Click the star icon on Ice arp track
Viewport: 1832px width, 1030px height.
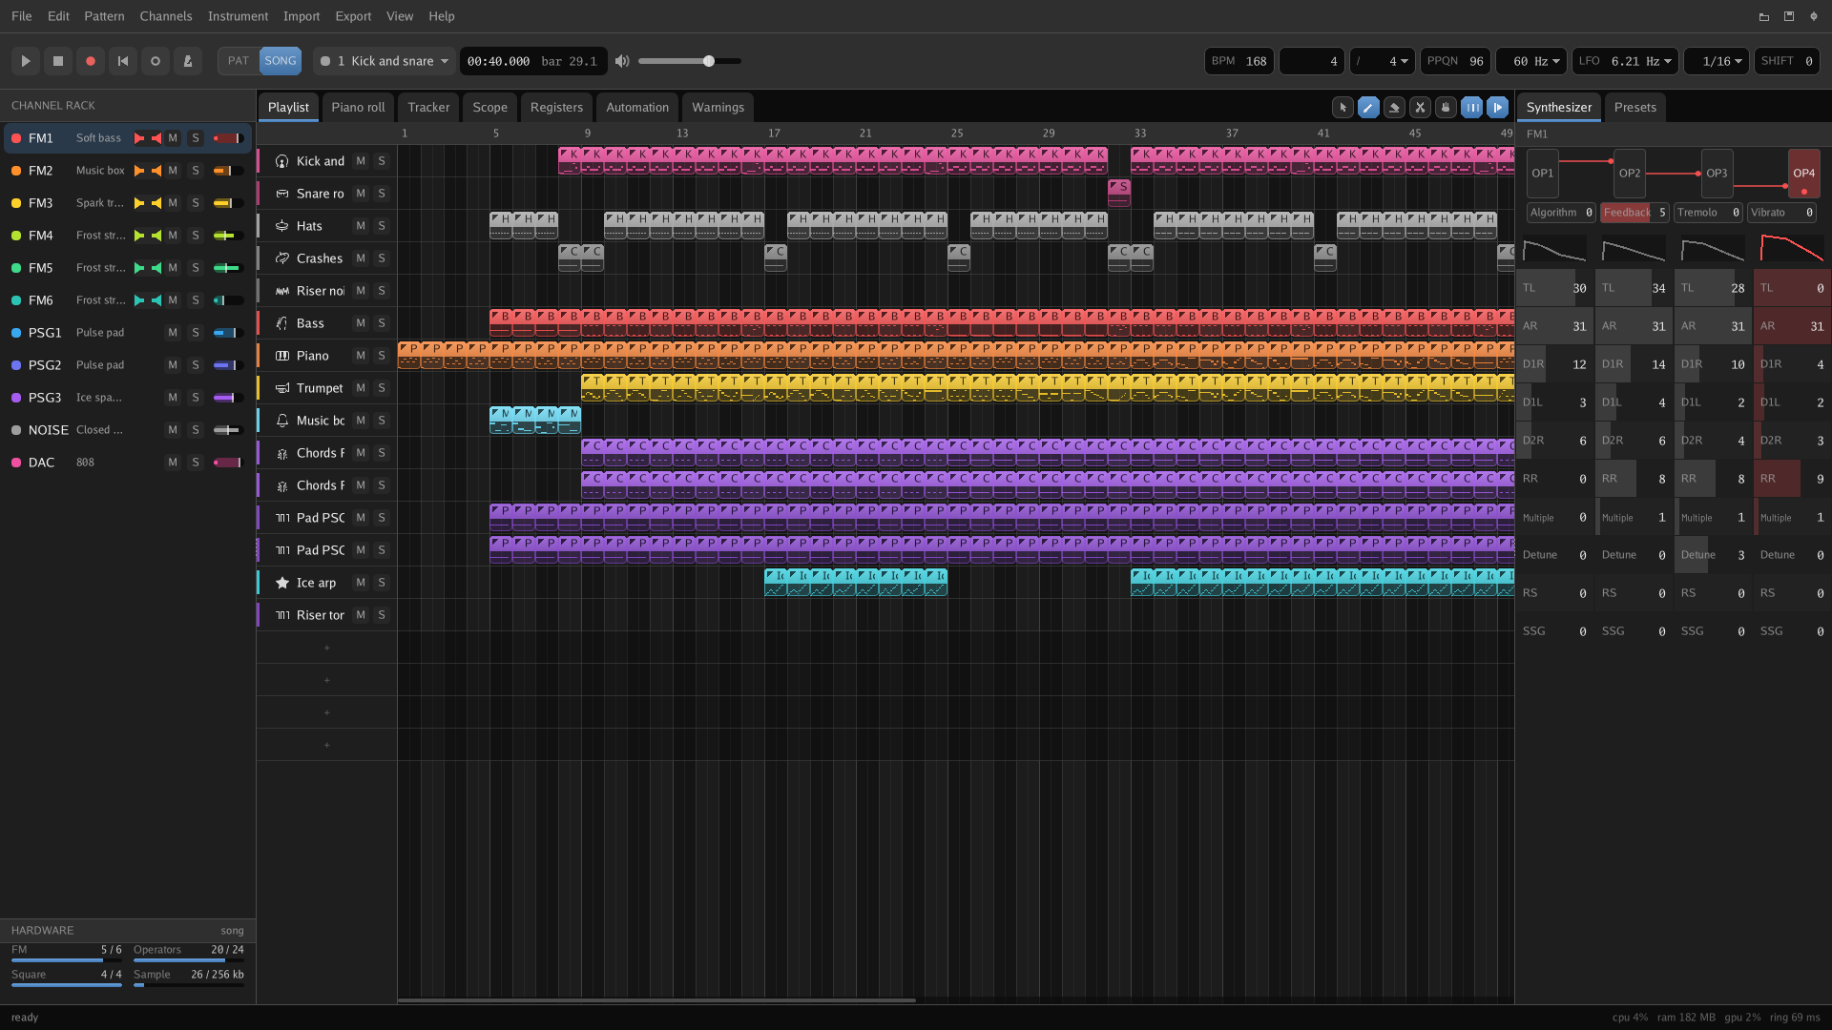(282, 583)
